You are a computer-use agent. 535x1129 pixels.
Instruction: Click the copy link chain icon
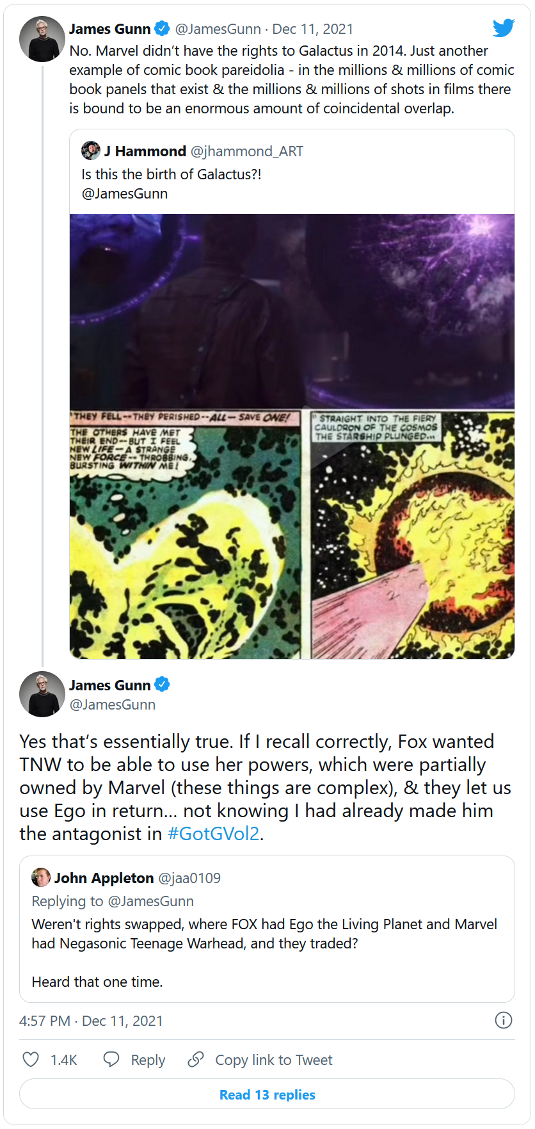tap(196, 1059)
